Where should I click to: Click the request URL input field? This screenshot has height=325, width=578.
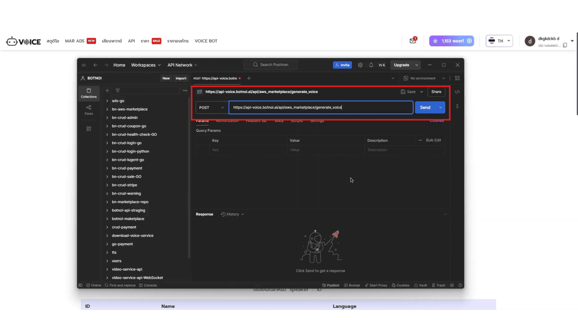[320, 107]
